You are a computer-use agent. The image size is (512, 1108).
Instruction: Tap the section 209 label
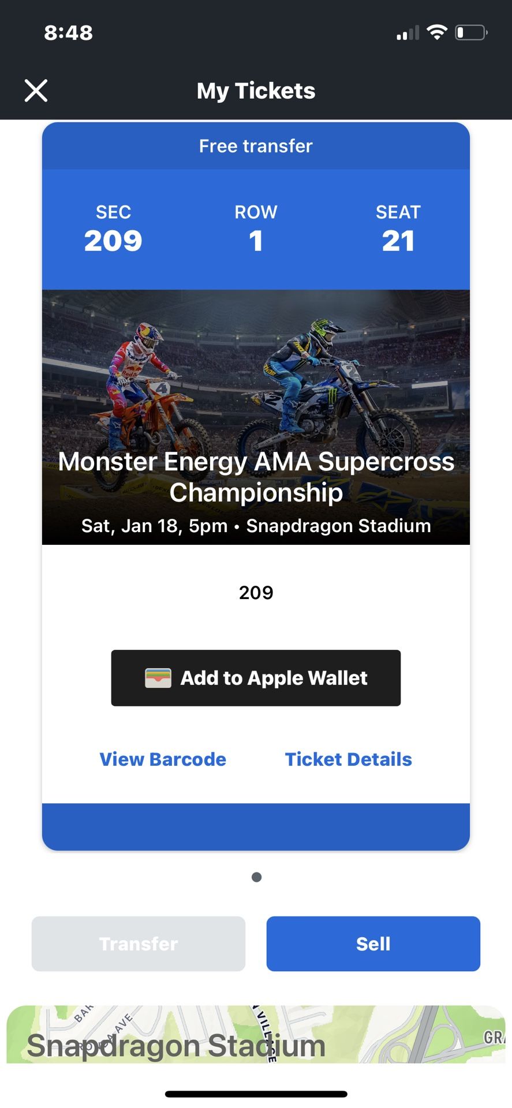pos(113,230)
